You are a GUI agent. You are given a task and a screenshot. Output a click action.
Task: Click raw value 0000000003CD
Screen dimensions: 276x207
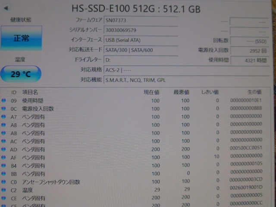[x=246, y=179]
